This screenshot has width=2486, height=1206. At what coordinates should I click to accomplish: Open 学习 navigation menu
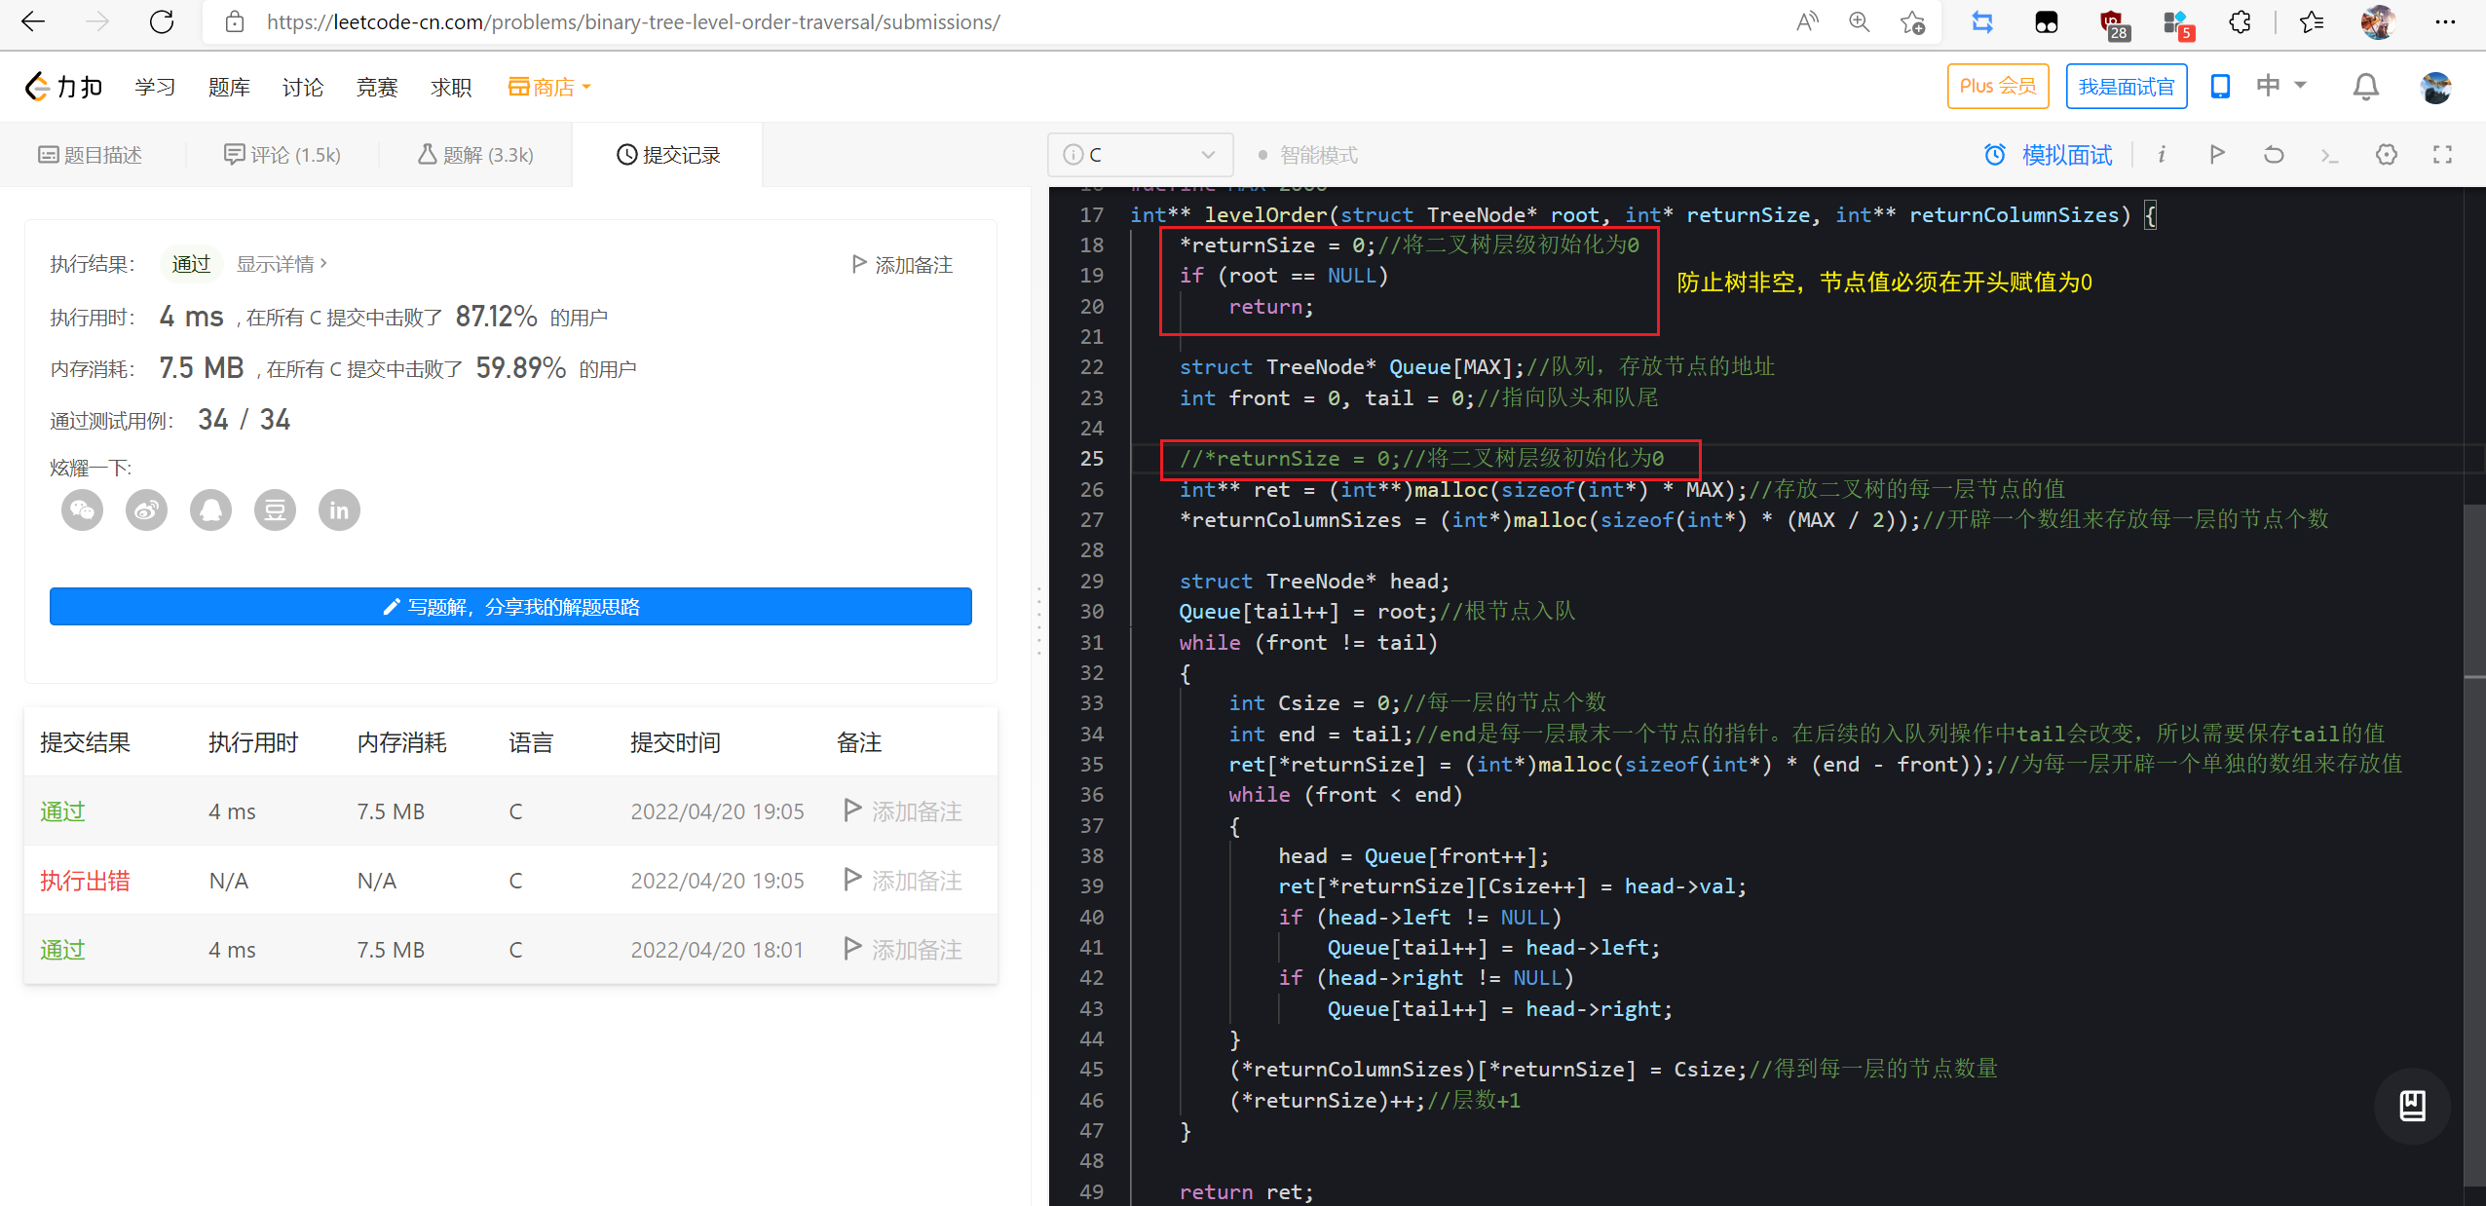pos(155,87)
